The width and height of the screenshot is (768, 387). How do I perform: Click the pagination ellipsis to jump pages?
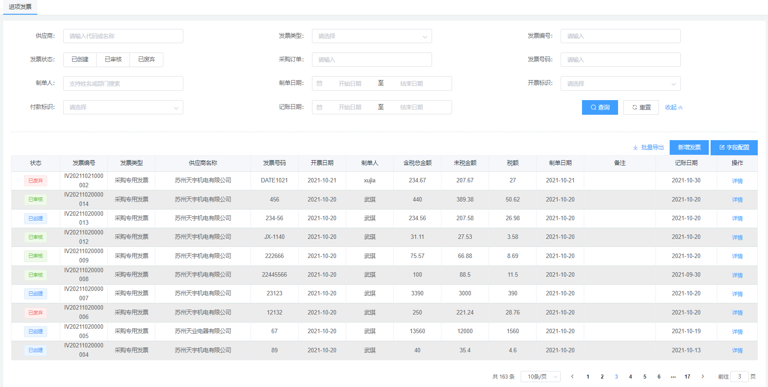point(673,376)
